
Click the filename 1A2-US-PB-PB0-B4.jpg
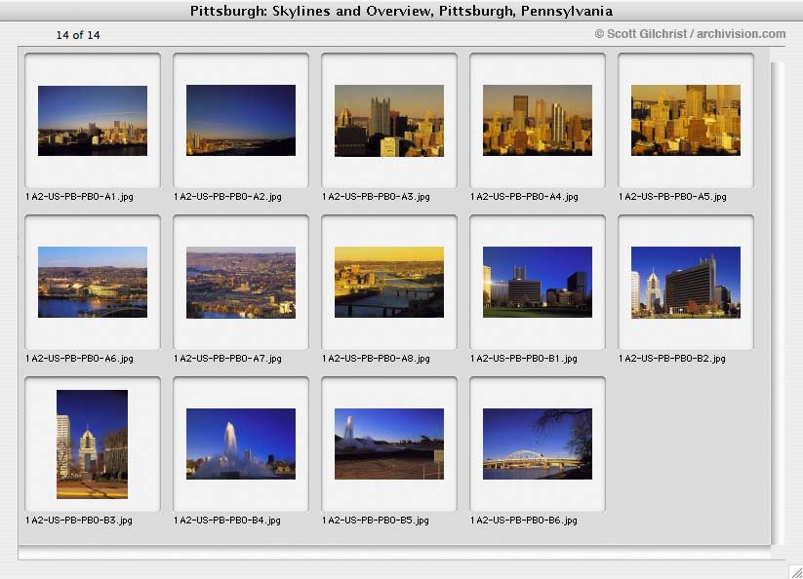[x=227, y=521]
